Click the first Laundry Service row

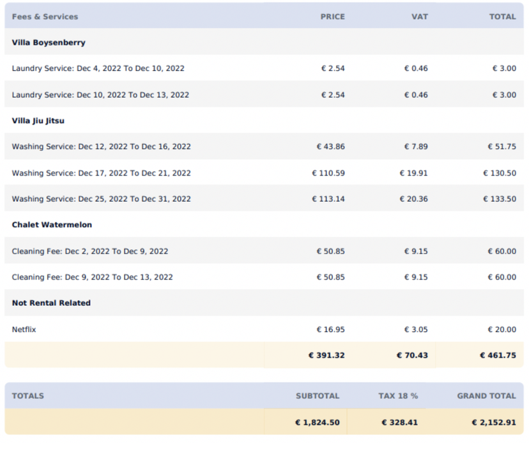tap(98, 68)
